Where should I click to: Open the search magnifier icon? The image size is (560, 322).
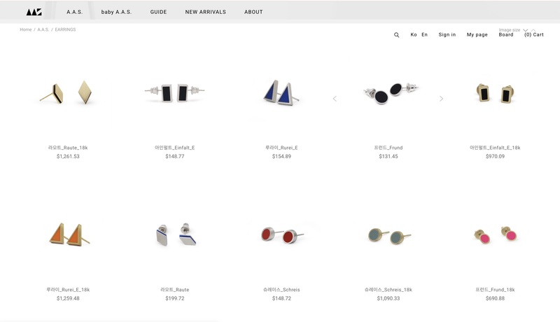(x=396, y=35)
